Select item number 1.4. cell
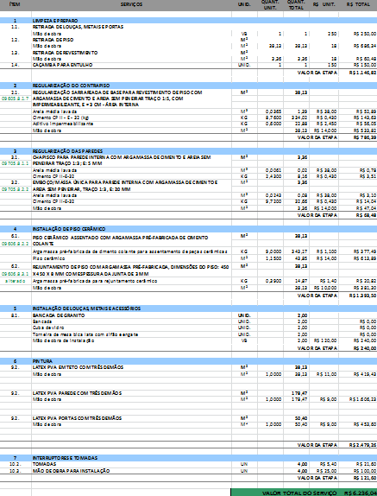This screenshot has height=496, width=377. coord(16,65)
